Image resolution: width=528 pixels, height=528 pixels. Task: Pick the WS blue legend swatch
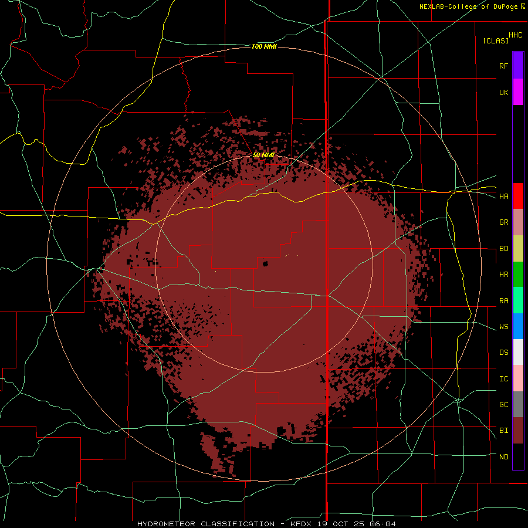point(518,326)
